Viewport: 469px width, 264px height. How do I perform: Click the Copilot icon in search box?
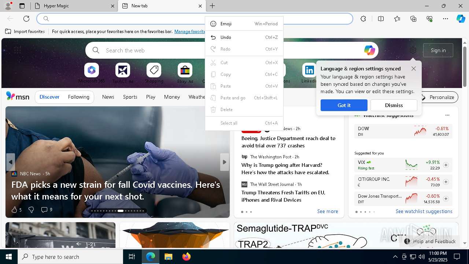coord(369,50)
